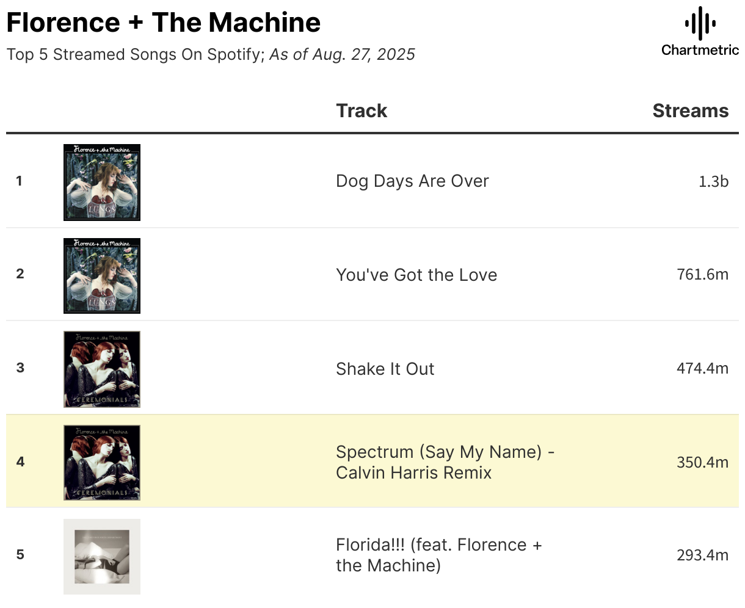Open the Ceremonials cover in the highlighted Spectrum row
The width and height of the screenshot is (745, 608).
tap(102, 462)
